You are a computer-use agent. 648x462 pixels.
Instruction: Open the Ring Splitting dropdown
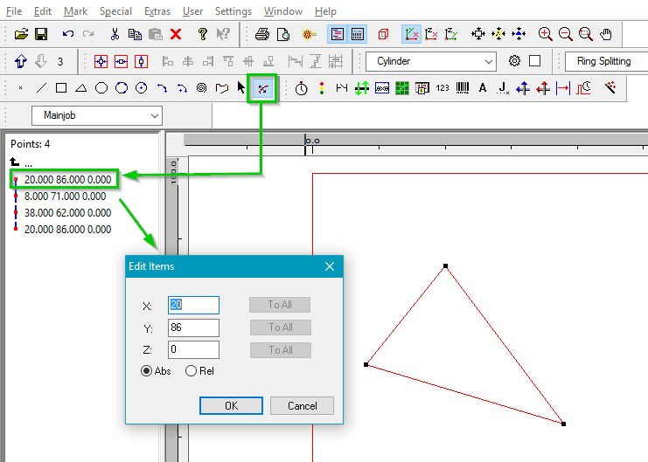605,61
